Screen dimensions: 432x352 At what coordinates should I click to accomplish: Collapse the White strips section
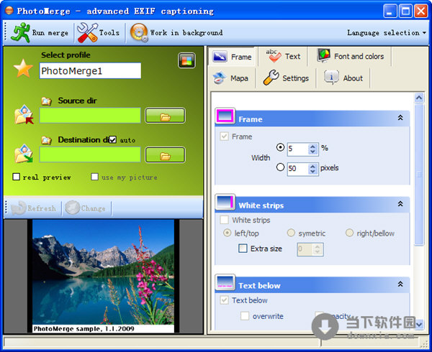pyautogui.click(x=400, y=204)
